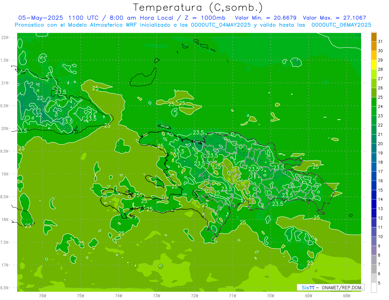
Task: Click the 68W longitude axis label
Action: click(347, 295)
